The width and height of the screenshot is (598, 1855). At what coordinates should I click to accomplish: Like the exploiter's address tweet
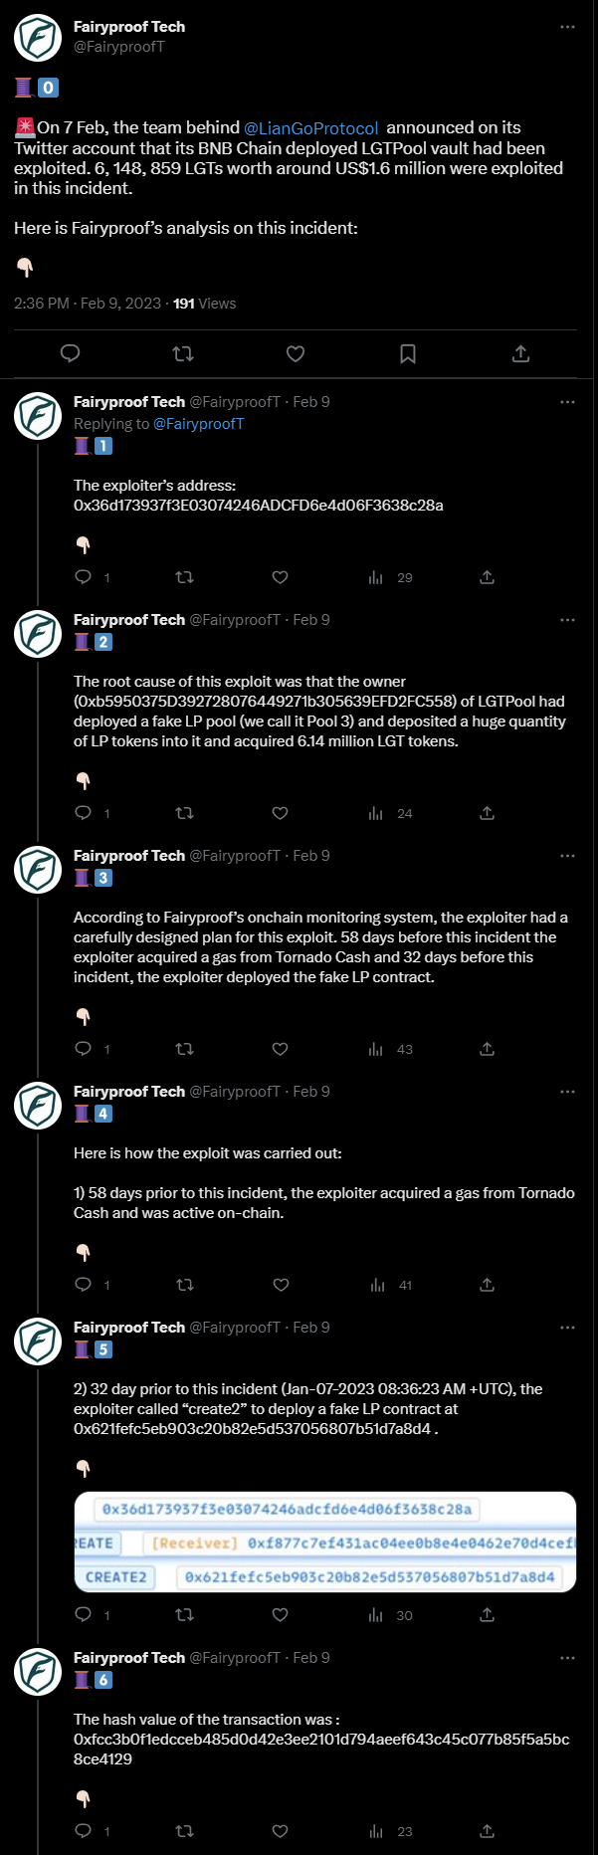pyautogui.click(x=281, y=577)
